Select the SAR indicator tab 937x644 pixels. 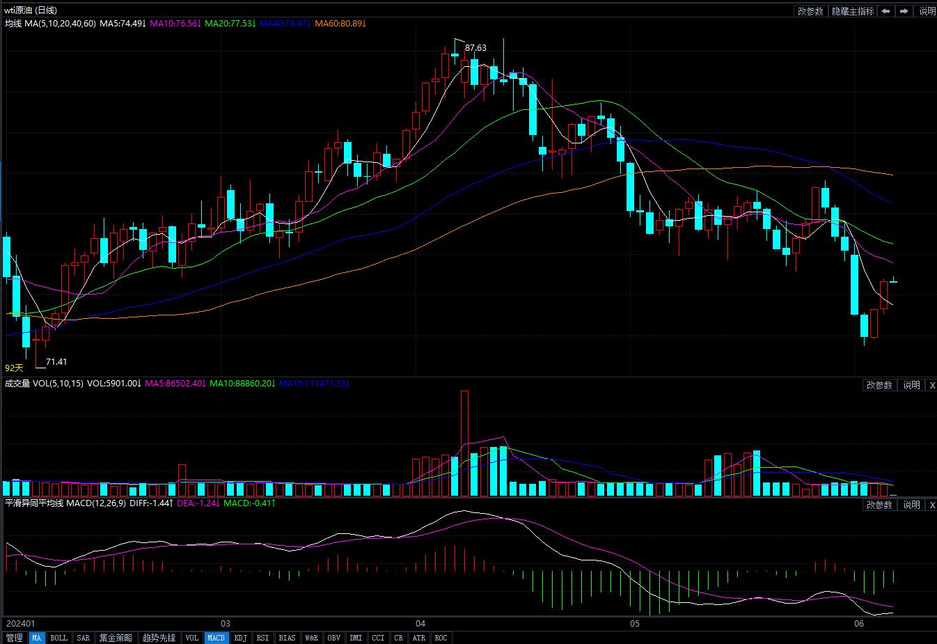pos(84,638)
